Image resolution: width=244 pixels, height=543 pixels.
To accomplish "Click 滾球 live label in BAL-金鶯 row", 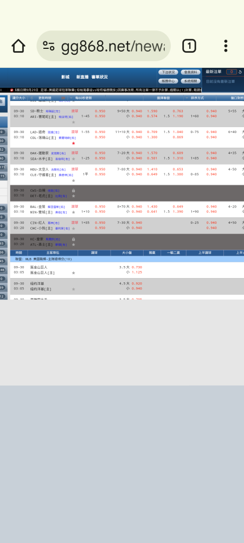I will pos(75,206).
